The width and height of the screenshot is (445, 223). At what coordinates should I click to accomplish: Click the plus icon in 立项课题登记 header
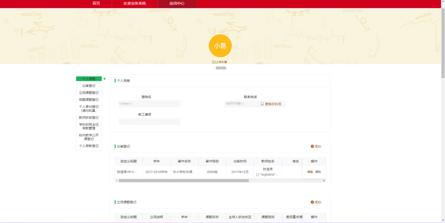click(x=312, y=202)
